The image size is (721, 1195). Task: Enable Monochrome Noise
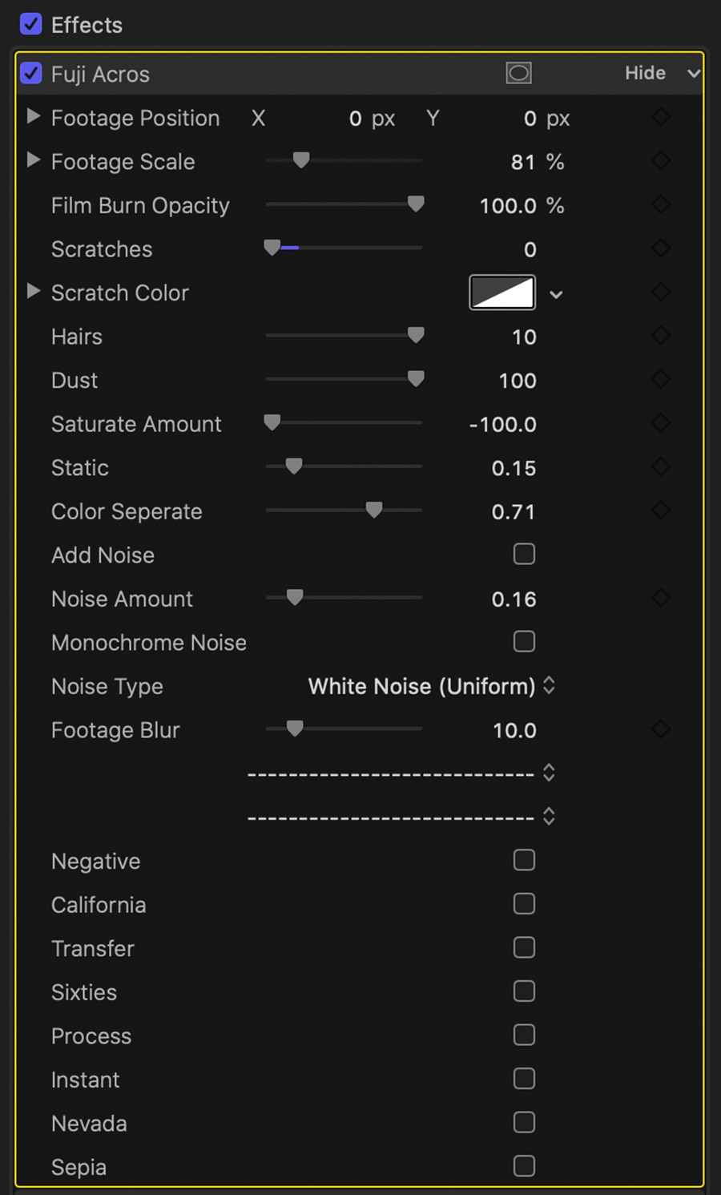tap(523, 641)
